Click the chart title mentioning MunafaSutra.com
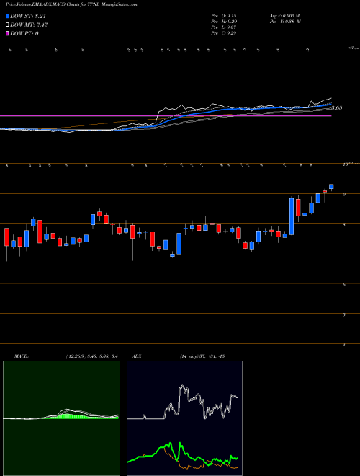 pyautogui.click(x=71, y=4)
